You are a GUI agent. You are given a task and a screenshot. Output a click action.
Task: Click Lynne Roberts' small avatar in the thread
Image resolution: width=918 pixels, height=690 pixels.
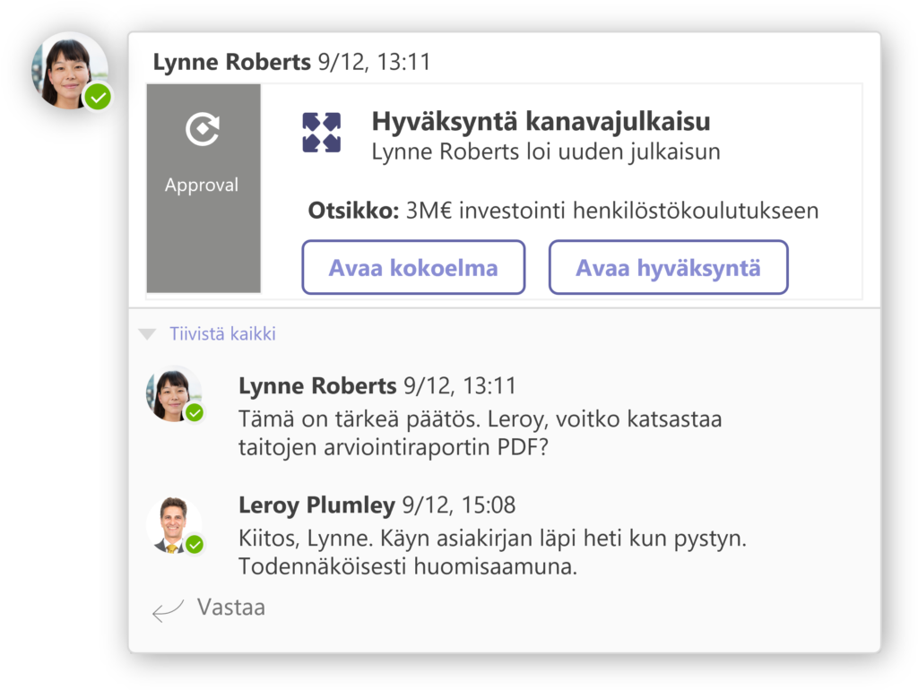tap(173, 394)
